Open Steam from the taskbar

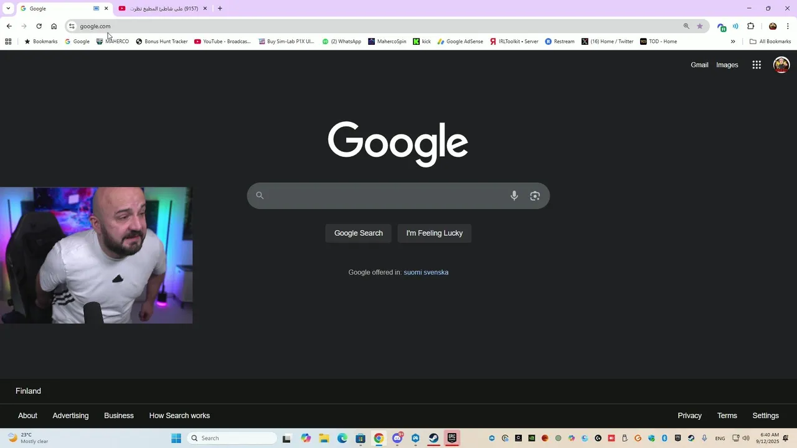(x=434, y=438)
